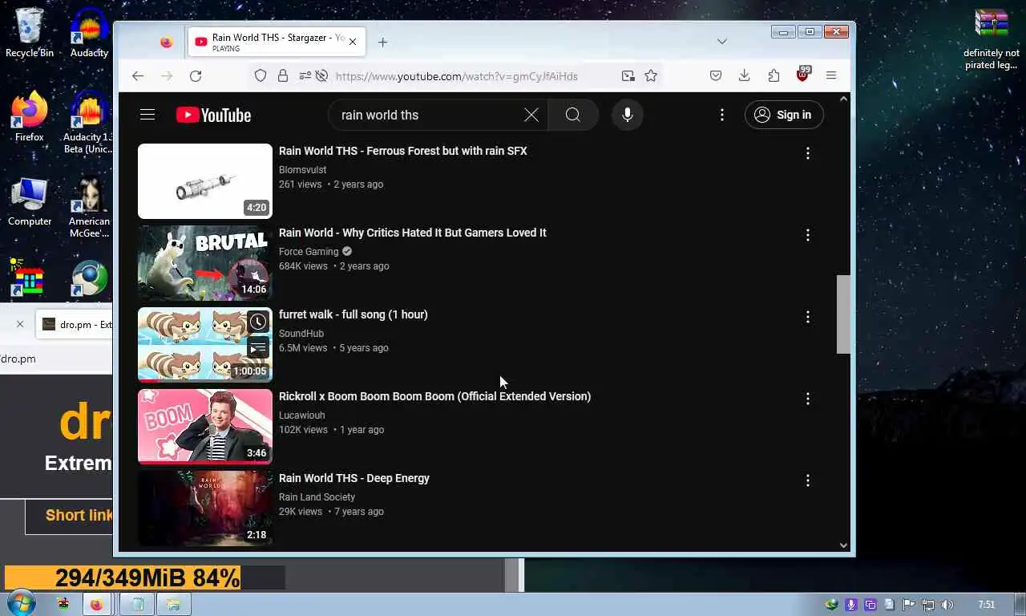Open Rickroll x Boom Boom Boom Boom title
The height and width of the screenshot is (616, 1026).
[434, 396]
